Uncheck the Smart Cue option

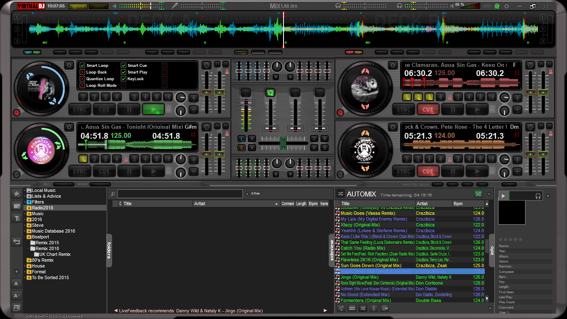124,66
